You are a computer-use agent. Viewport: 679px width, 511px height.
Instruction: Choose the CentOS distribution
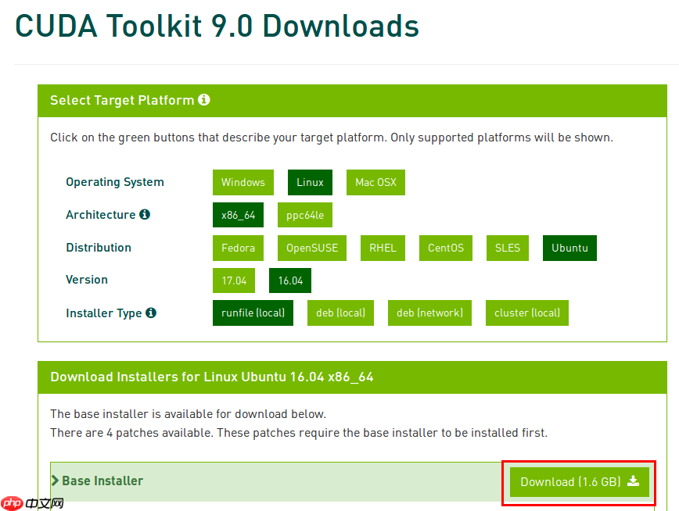click(x=446, y=248)
